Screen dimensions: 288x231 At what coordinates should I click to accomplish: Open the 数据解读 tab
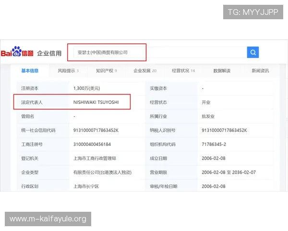[x=222, y=71]
